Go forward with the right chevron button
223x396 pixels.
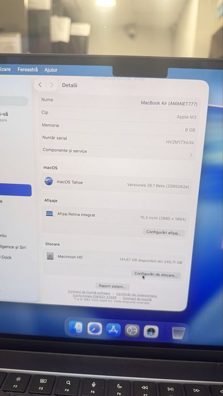[x=52, y=85]
